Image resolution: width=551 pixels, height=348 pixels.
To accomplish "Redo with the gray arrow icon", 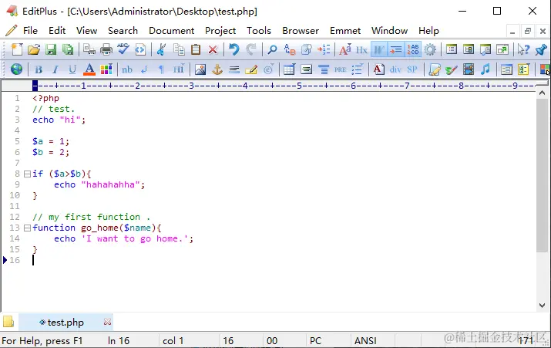I will tap(251, 49).
